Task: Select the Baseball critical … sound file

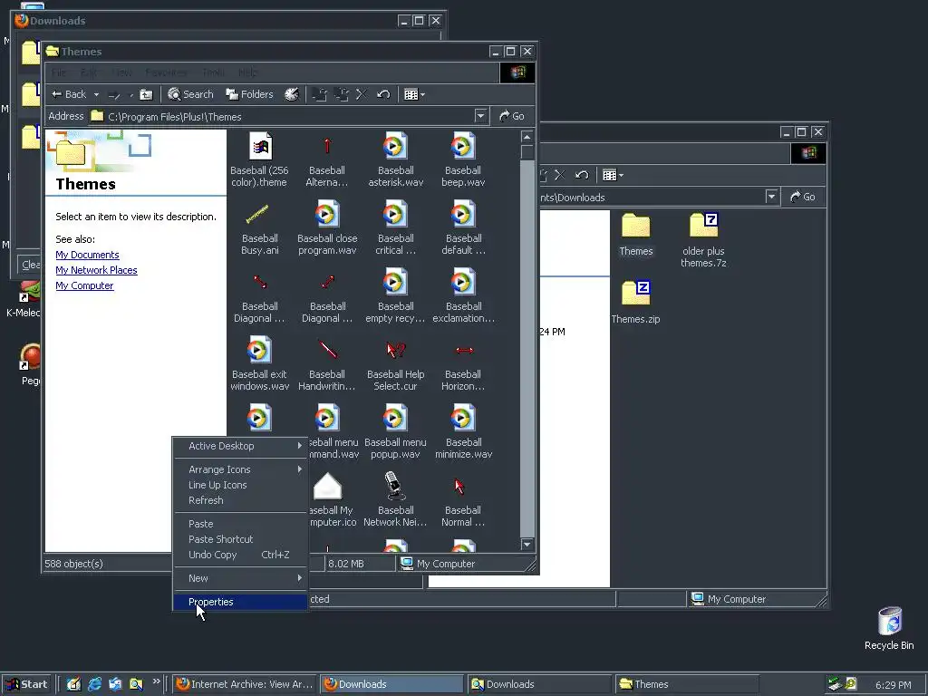Action: tap(395, 227)
